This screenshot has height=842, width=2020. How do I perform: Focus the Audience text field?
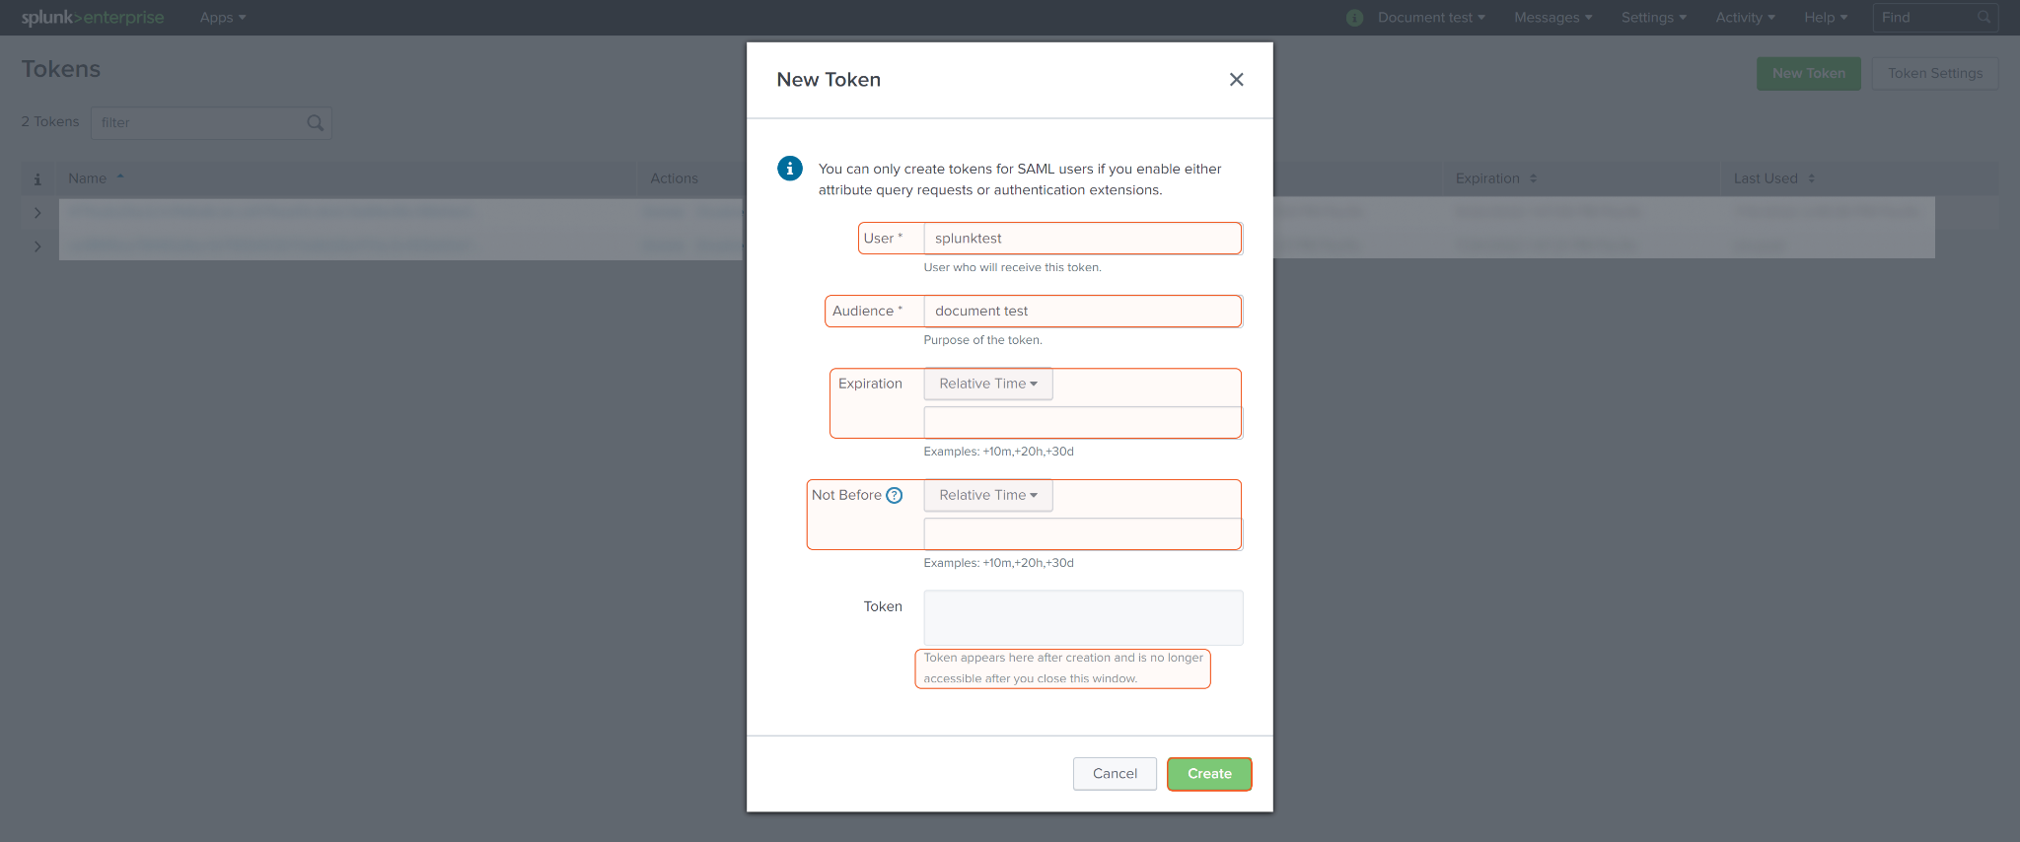(x=1082, y=312)
